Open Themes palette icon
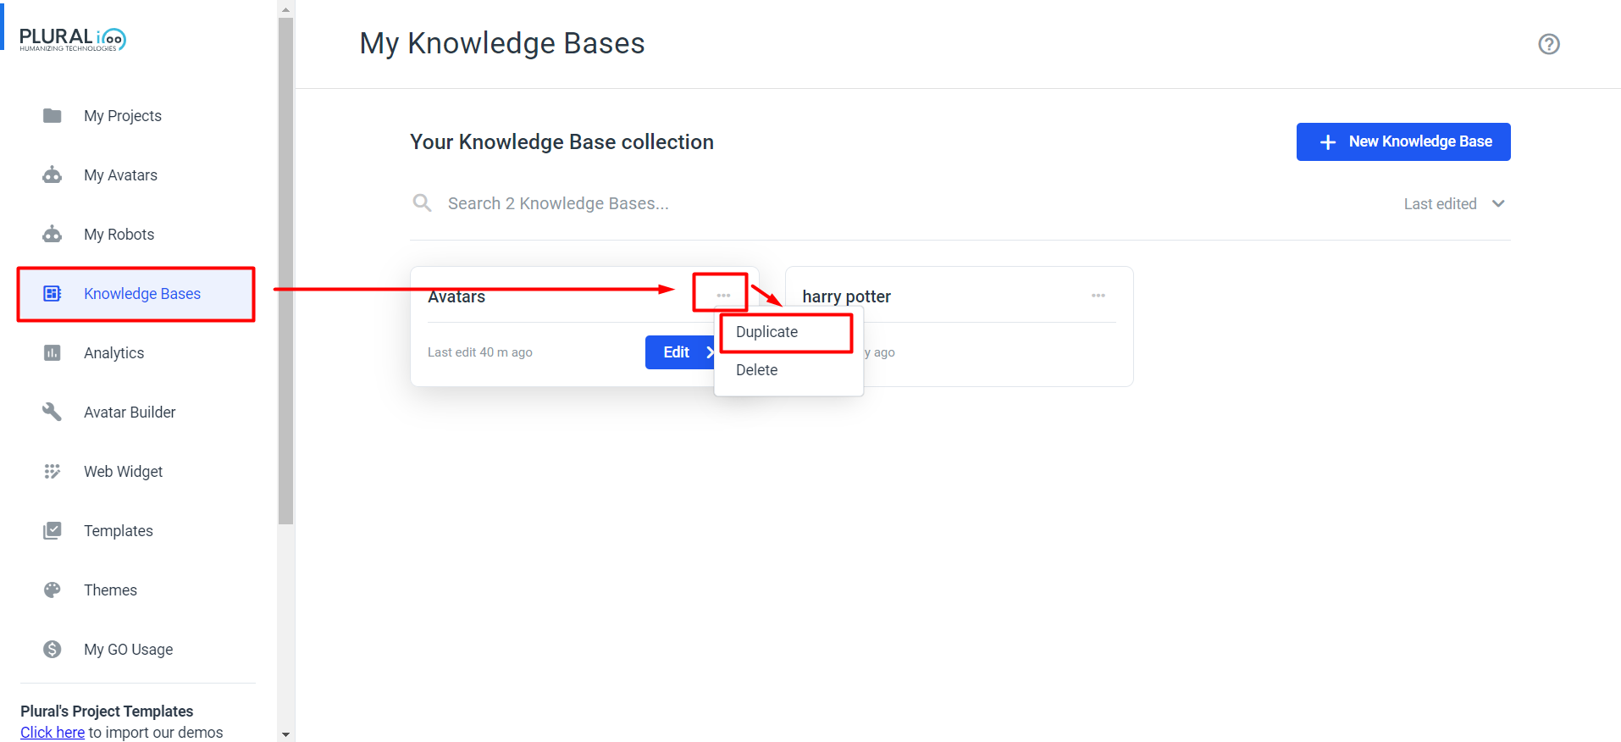Viewport: 1621px width, 742px height. 53,590
